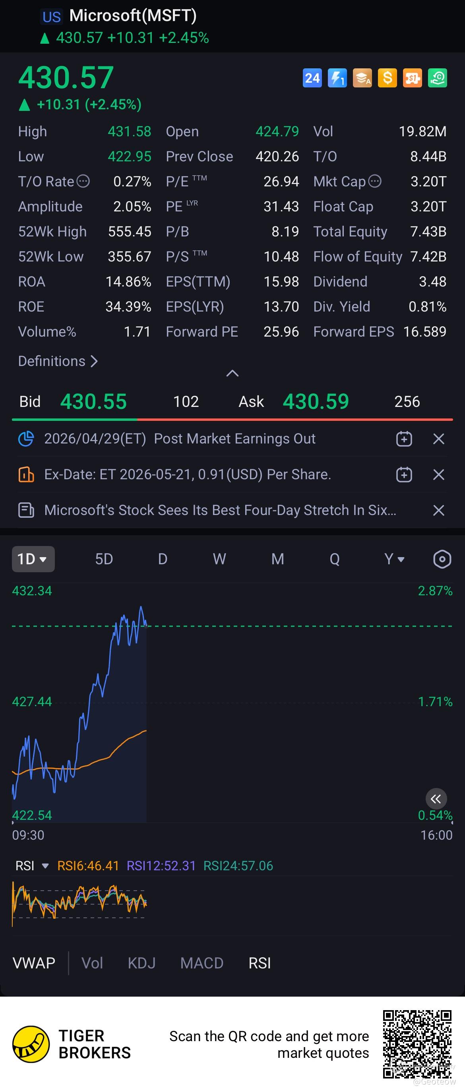465x1092 pixels.
Task: Tap the orange $1 puzzle piece badge
Action: [x=413, y=78]
